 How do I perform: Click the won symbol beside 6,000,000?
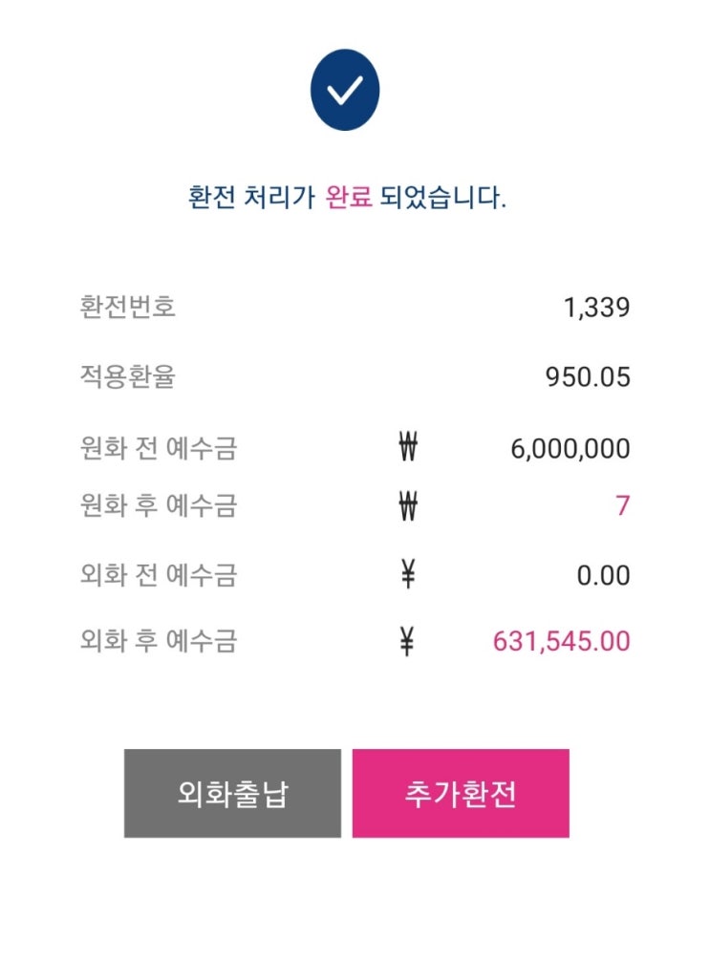(408, 447)
